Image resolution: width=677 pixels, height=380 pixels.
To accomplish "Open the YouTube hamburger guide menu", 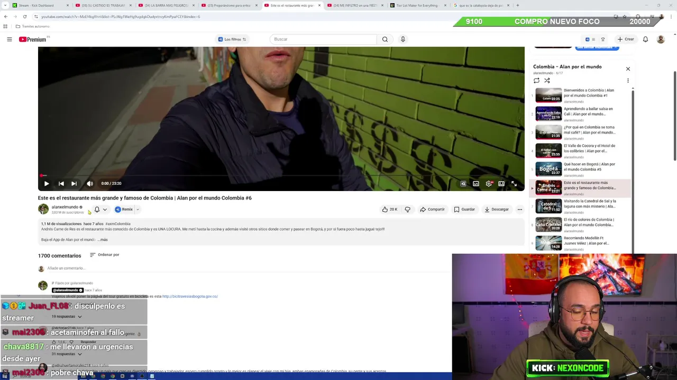I will 9,39.
